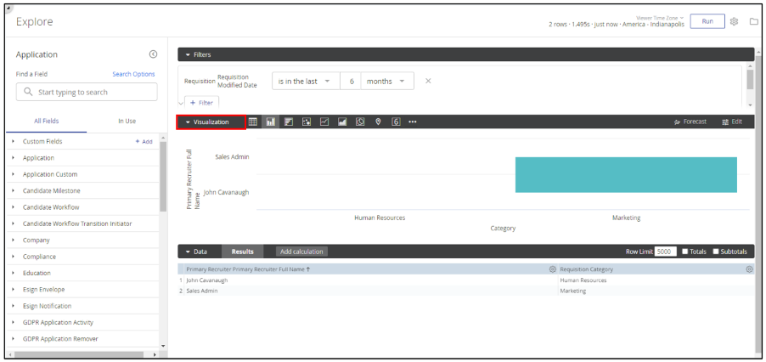Image resolution: width=766 pixels, height=362 pixels.
Task: Remove the Requisition Modified Date filter
Action: 428,81
